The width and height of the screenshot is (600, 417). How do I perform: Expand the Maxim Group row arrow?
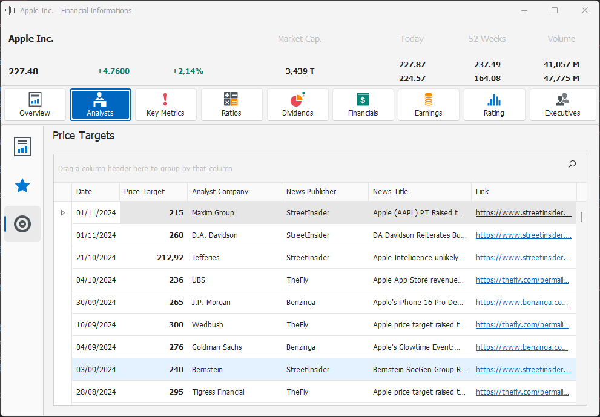[63, 212]
